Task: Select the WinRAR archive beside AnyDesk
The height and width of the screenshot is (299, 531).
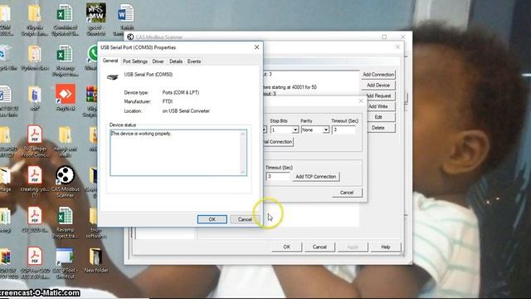Action: [x=92, y=94]
